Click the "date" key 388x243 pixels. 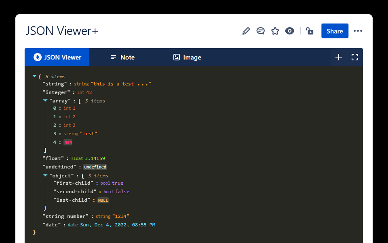coord(52,225)
